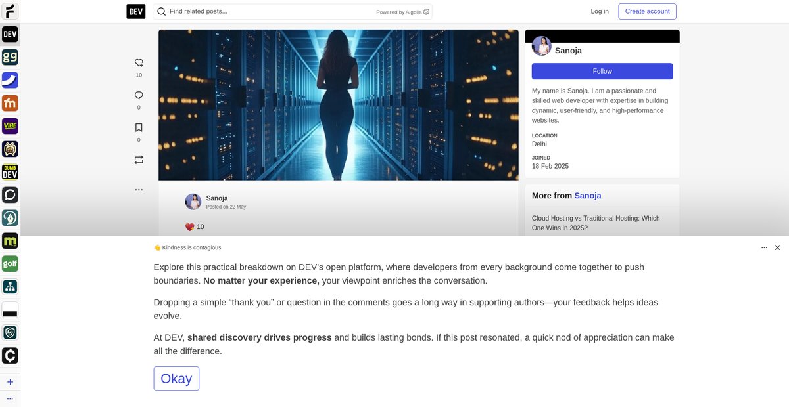Open the banner options three-dot menu
This screenshot has width=789, height=407.
pos(764,247)
